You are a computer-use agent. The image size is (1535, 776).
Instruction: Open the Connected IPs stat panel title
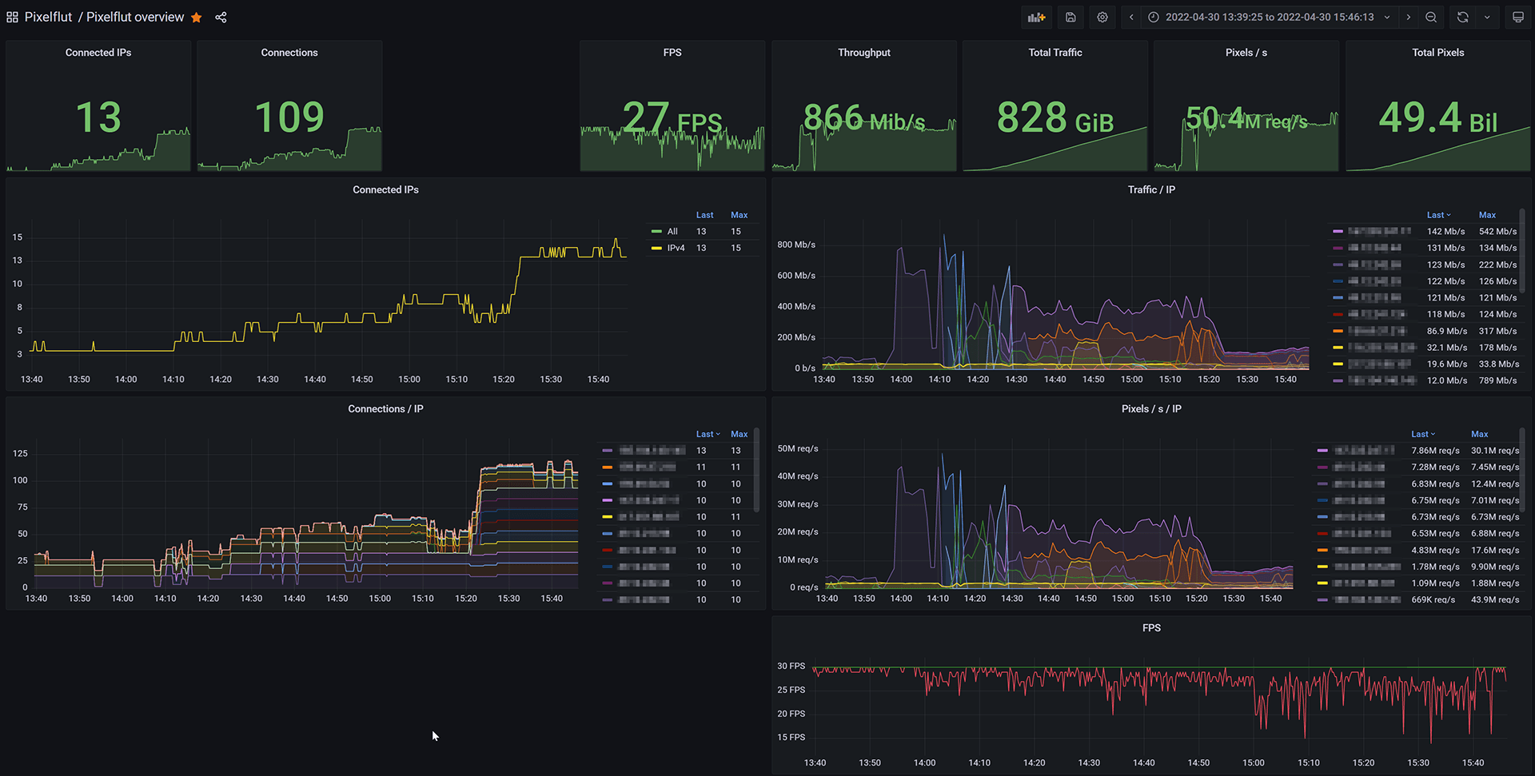(x=98, y=53)
